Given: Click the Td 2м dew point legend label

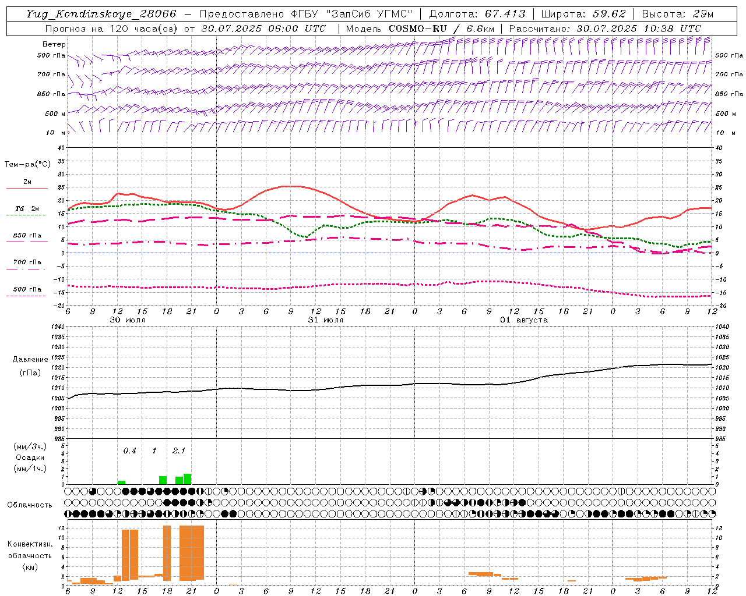Looking at the screenshot, I should (x=27, y=208).
